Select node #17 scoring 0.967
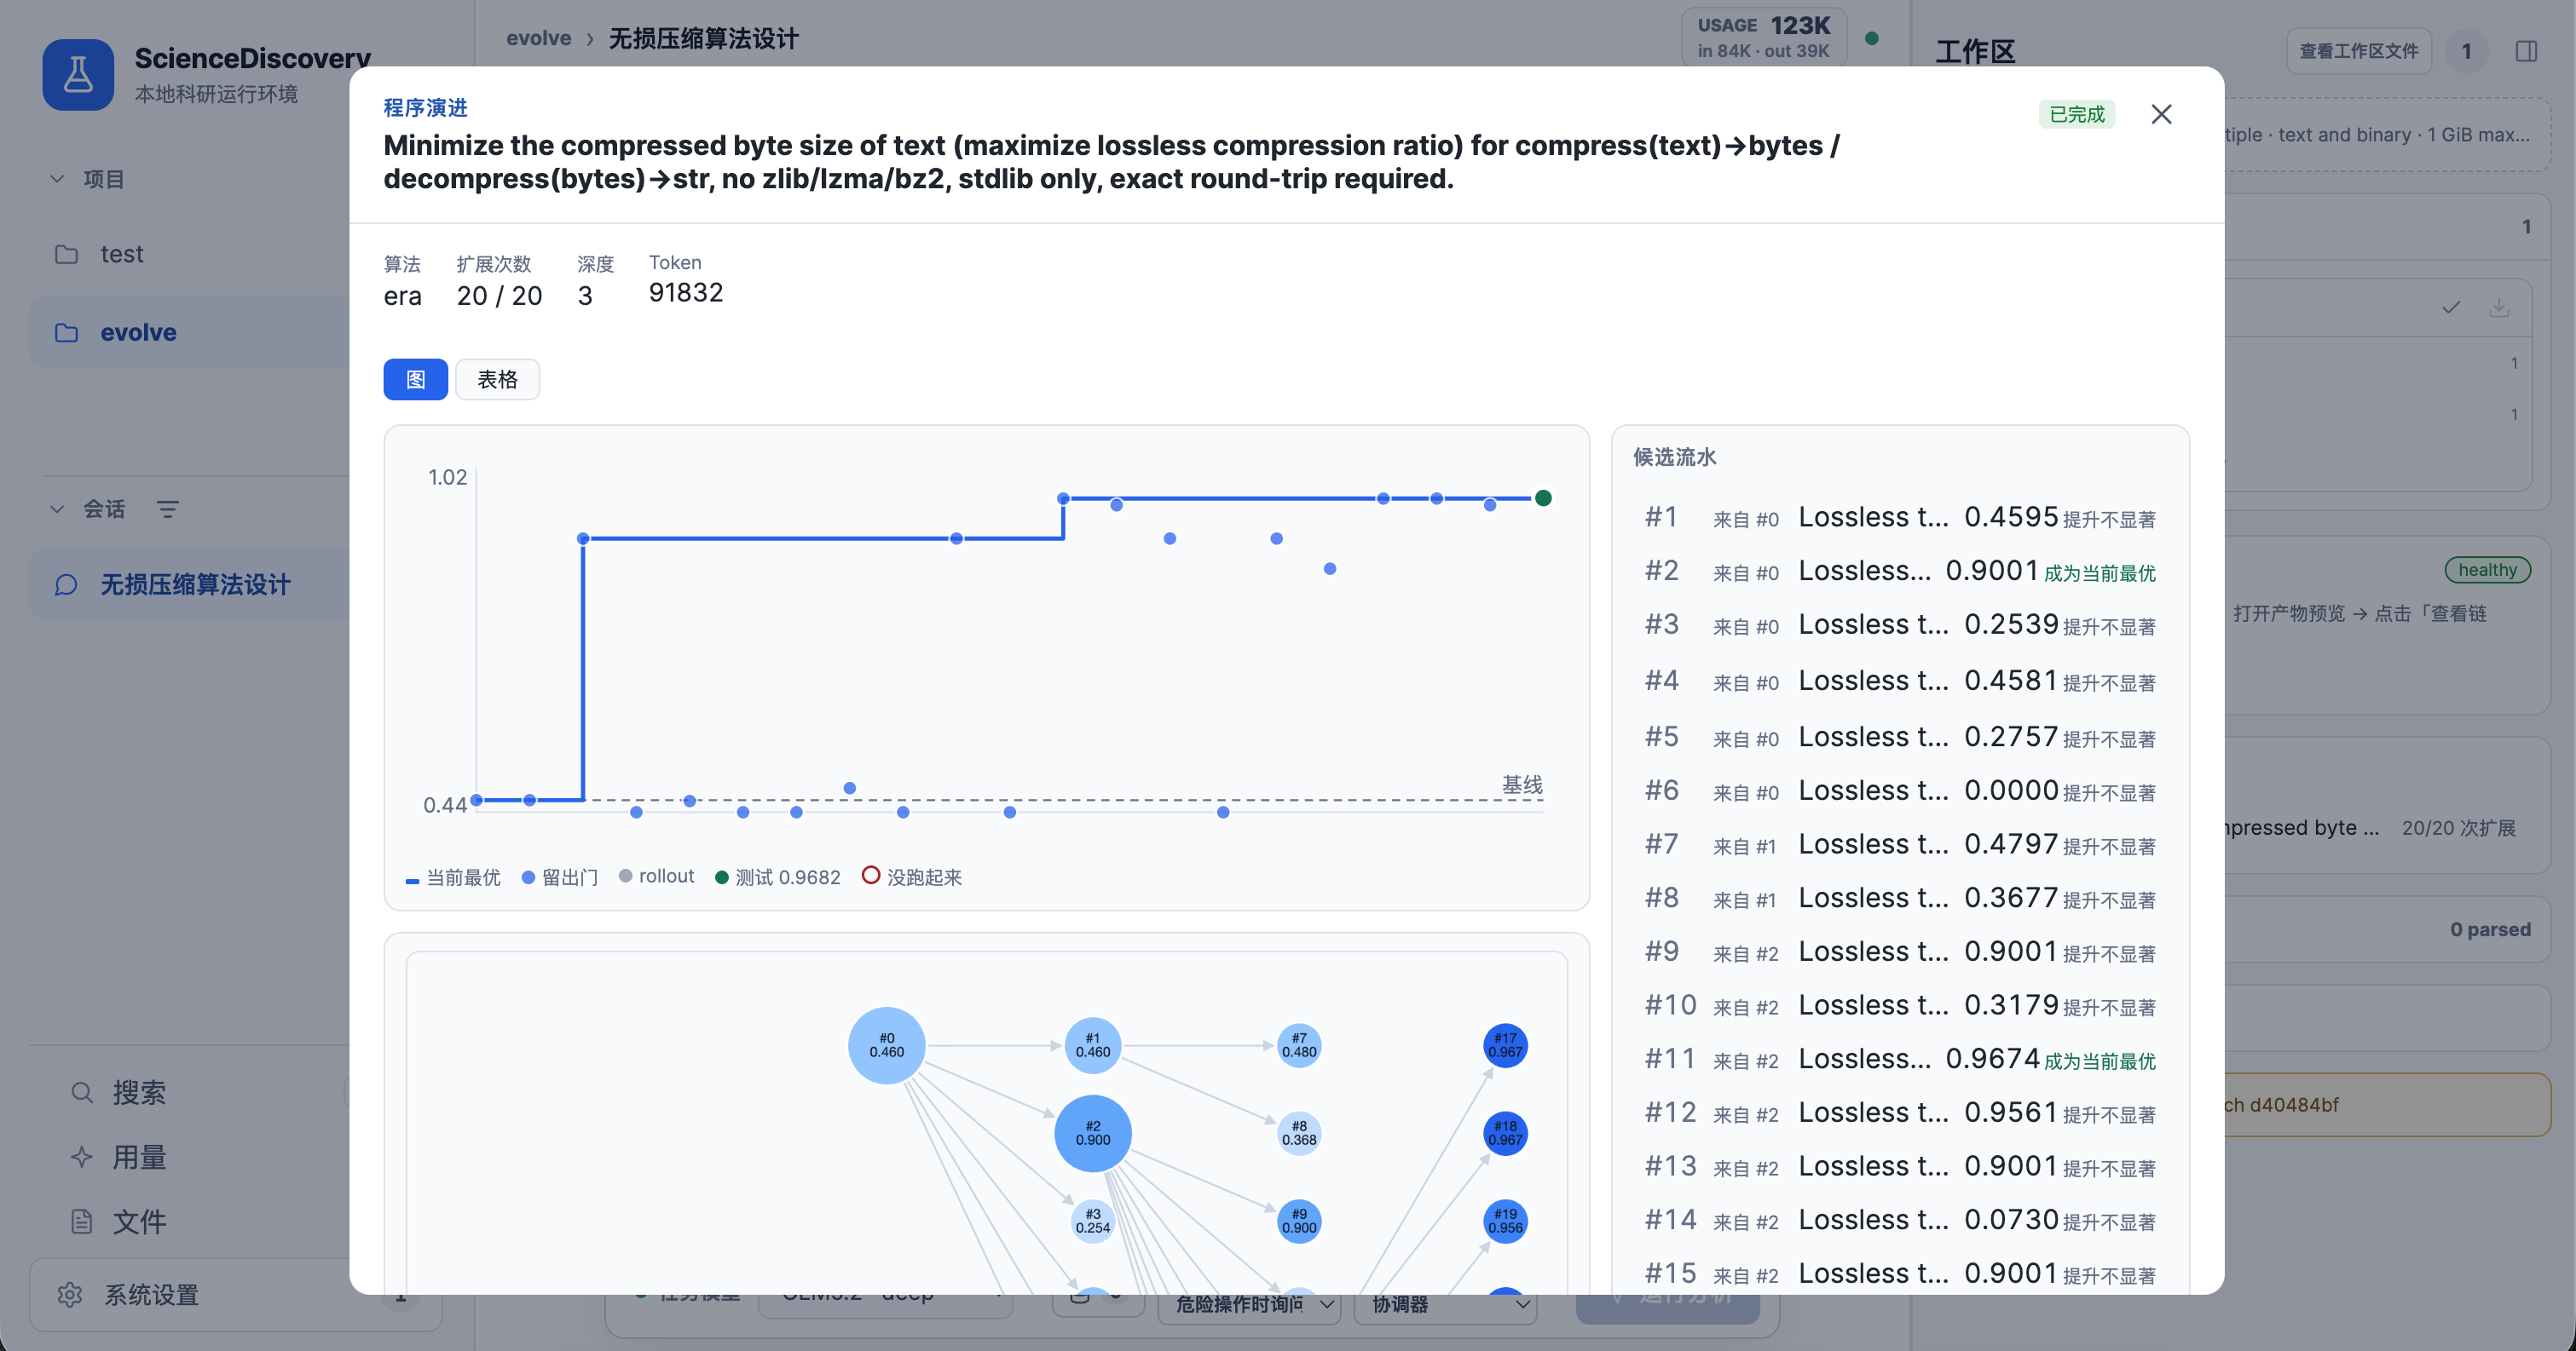The image size is (2576, 1351). [1505, 1045]
